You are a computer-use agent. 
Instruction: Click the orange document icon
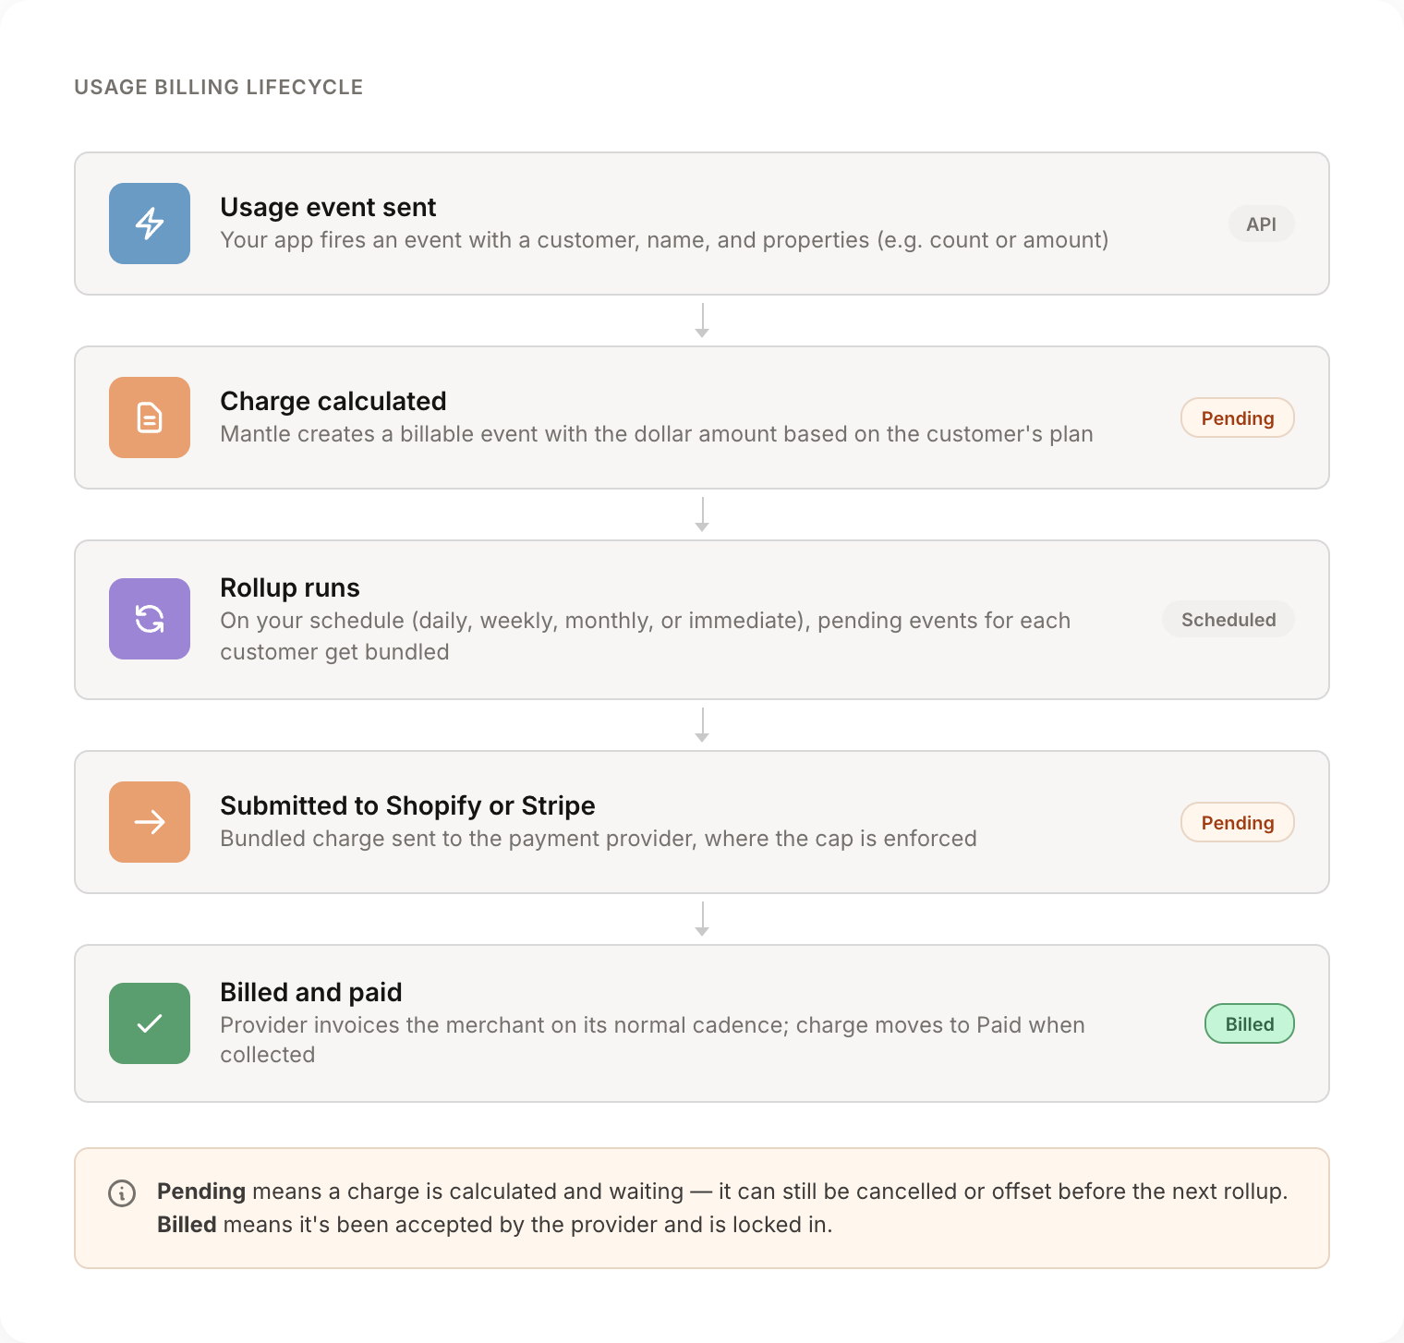click(x=150, y=417)
